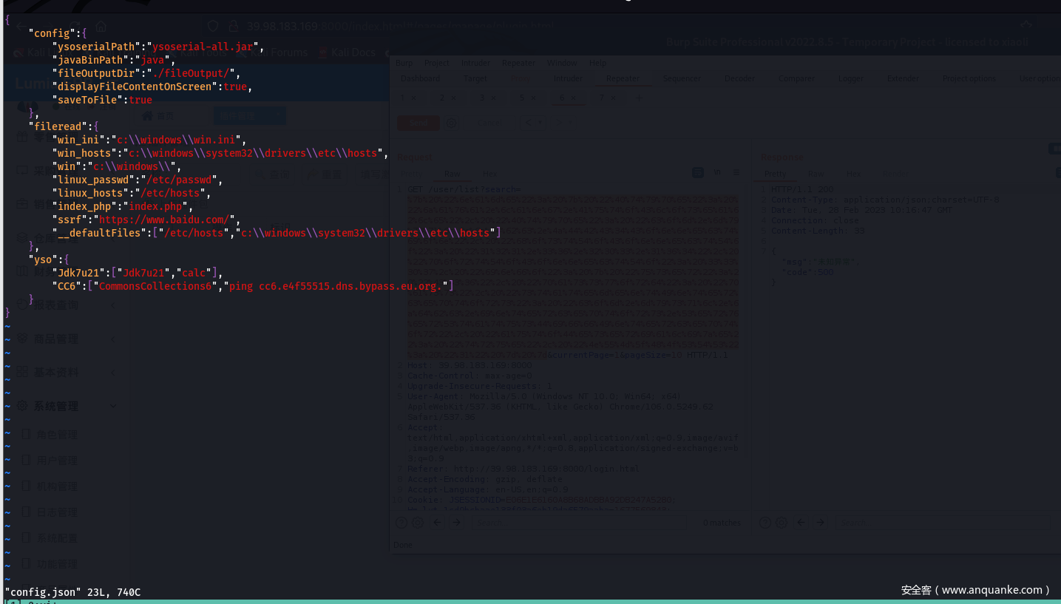Viewport: 1061px width, 604px height.
Task: Select Repeater request tab 7
Action: click(x=602, y=98)
